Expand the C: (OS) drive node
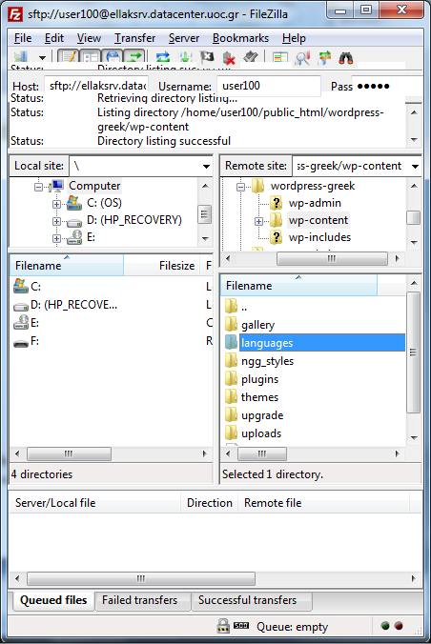This screenshot has height=644, width=431. tap(57, 204)
